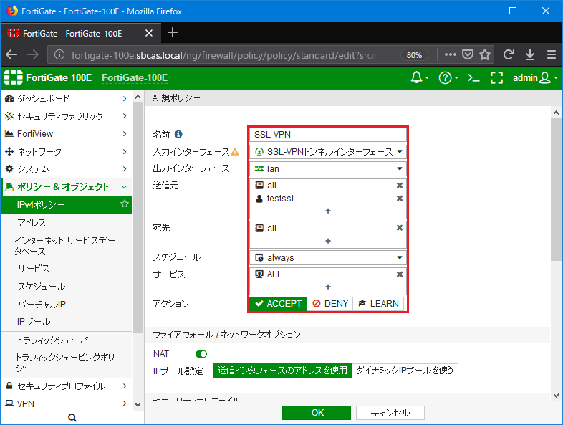Screen dimensions: 563x425
Task: Show site information icon in address bar
Action: pyautogui.click(x=59, y=55)
